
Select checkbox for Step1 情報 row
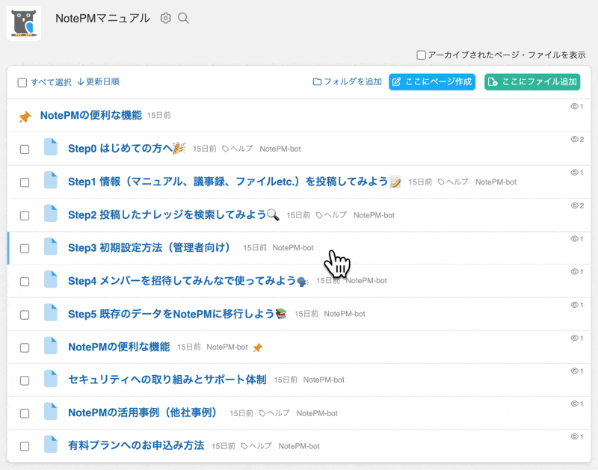click(x=25, y=182)
